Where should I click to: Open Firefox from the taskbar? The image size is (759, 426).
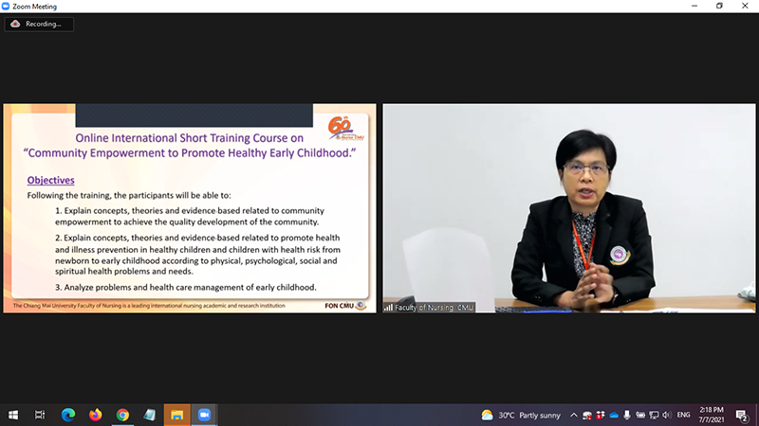coord(95,415)
